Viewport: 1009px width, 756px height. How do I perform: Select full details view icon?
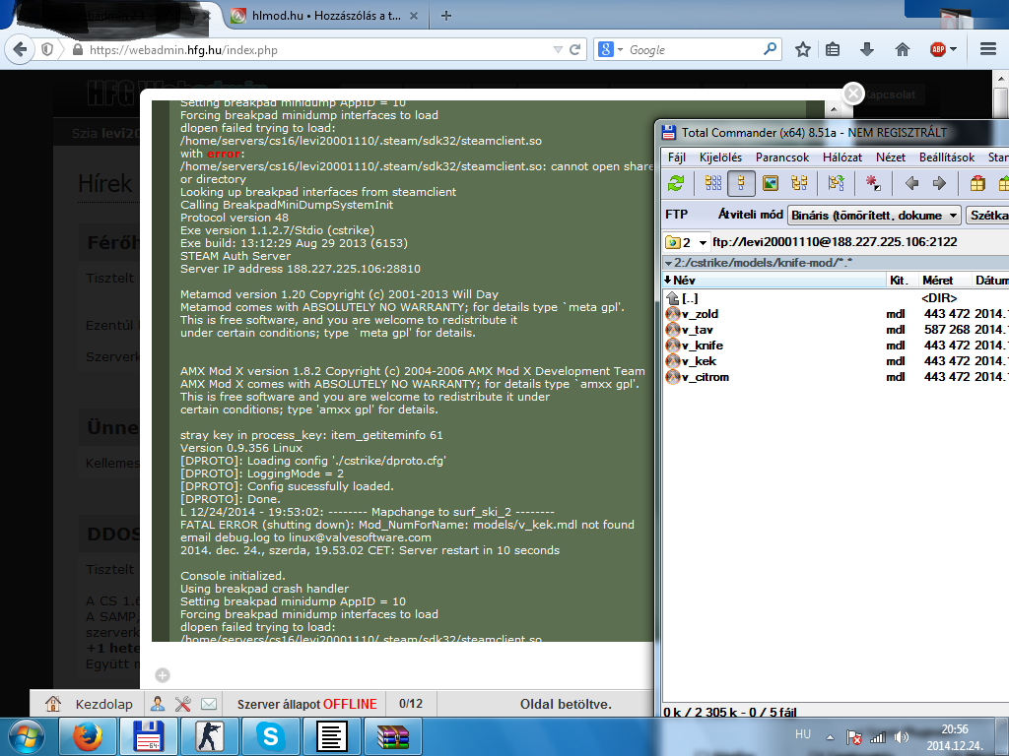point(741,183)
